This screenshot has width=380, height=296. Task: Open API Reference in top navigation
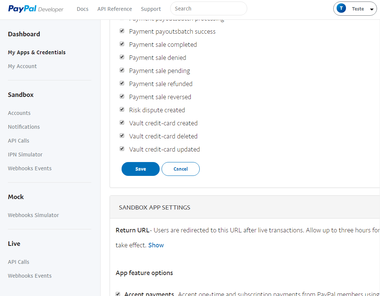tap(114, 9)
